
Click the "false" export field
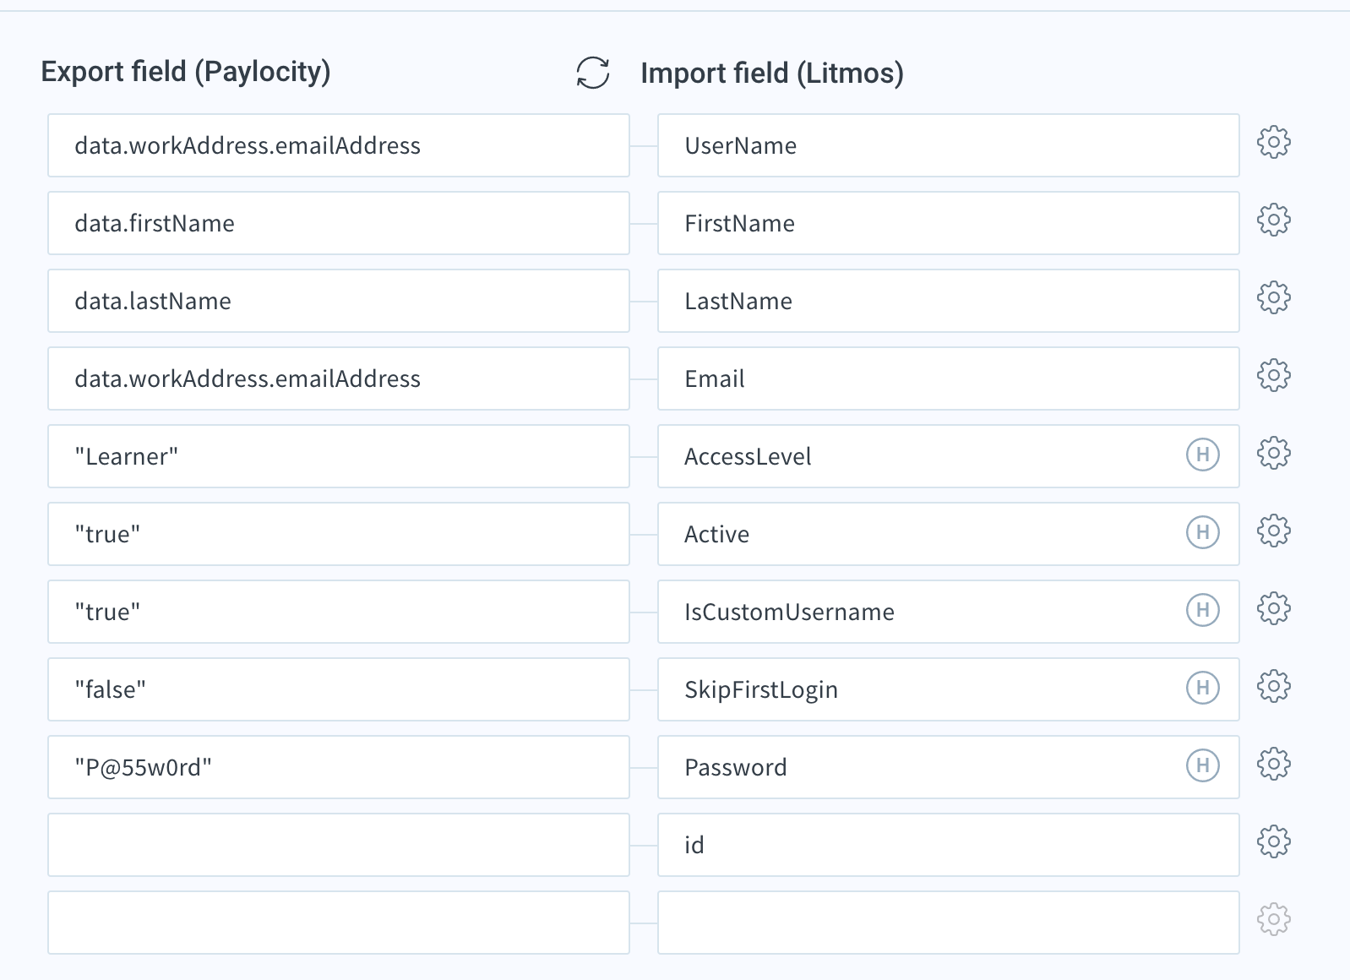click(x=339, y=689)
